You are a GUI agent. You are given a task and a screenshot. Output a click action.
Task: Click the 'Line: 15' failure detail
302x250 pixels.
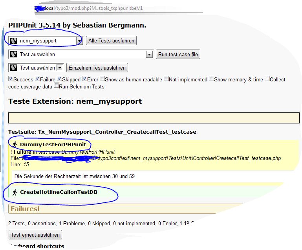pyautogui.click(x=20, y=164)
